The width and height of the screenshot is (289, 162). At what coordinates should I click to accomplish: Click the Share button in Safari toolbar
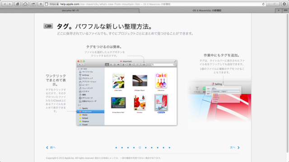click(33, 4)
